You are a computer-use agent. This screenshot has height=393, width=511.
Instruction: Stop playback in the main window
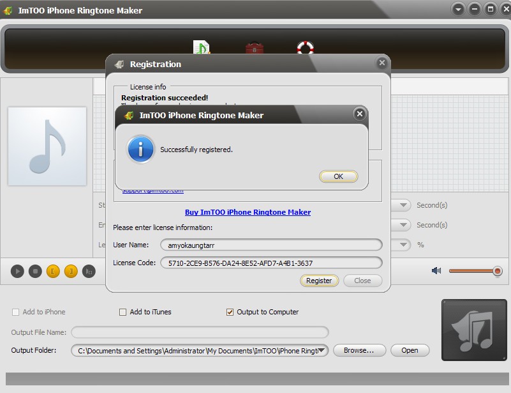tap(35, 271)
